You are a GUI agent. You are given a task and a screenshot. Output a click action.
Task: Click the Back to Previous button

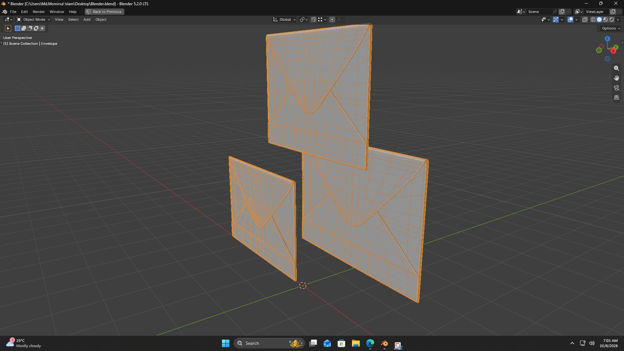pos(104,12)
